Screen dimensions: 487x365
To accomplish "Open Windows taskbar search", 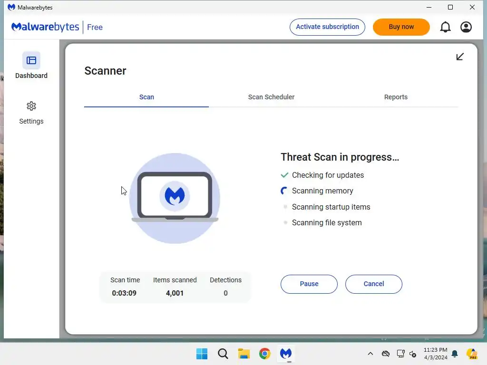I will [x=223, y=354].
